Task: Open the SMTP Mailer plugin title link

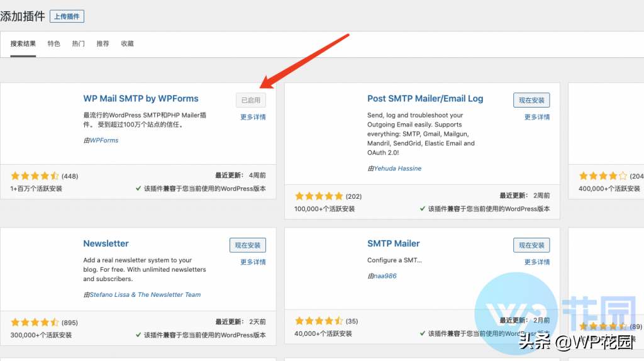Action: (x=394, y=243)
